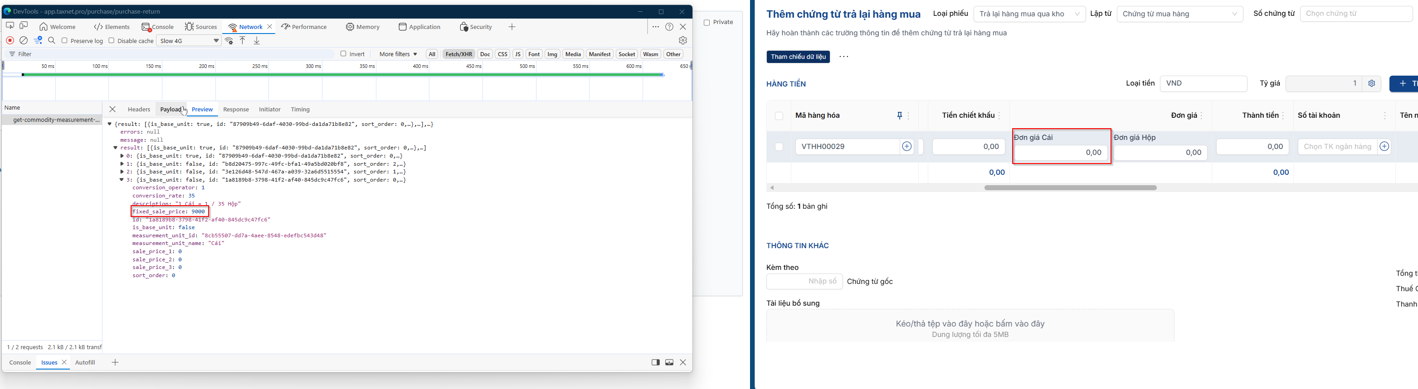Open the Slow 4G throttling dropdown
This screenshot has width=1418, height=389.
coord(189,41)
